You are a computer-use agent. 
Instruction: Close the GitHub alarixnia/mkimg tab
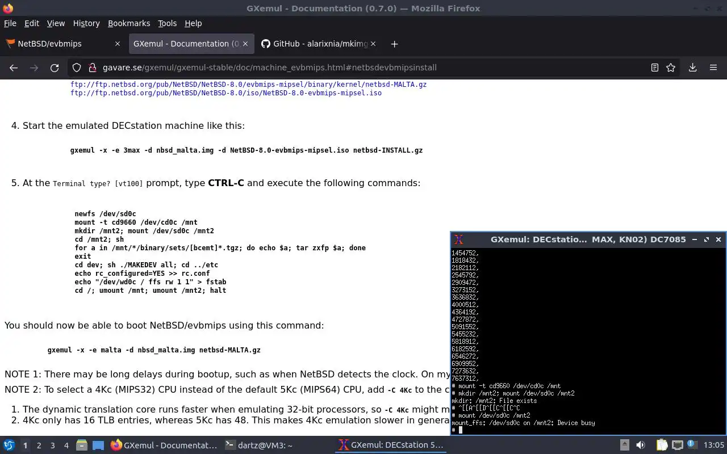pyautogui.click(x=373, y=44)
